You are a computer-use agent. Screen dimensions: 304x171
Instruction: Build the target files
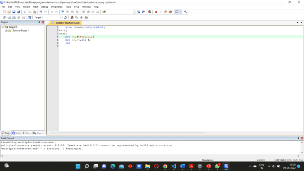(x=9, y=17)
